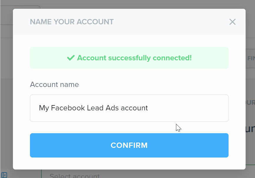This screenshot has height=178, width=255.
Task: Click the "Account successfully connected!" message text
Action: pos(134,58)
